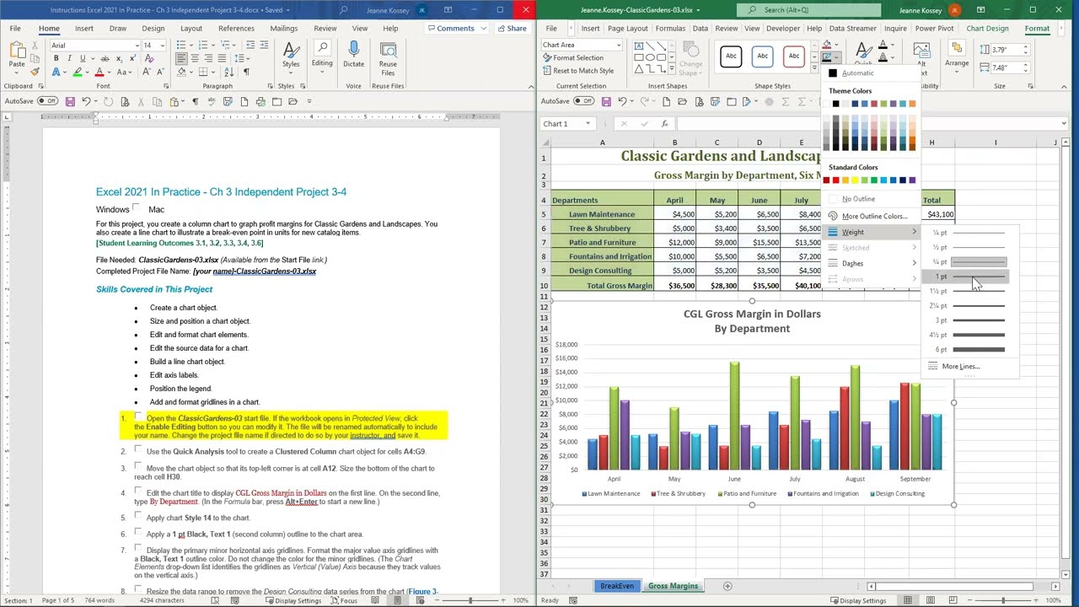Image resolution: width=1079 pixels, height=607 pixels.
Task: Check the Windows checkbox in the document
Action: pos(137,207)
